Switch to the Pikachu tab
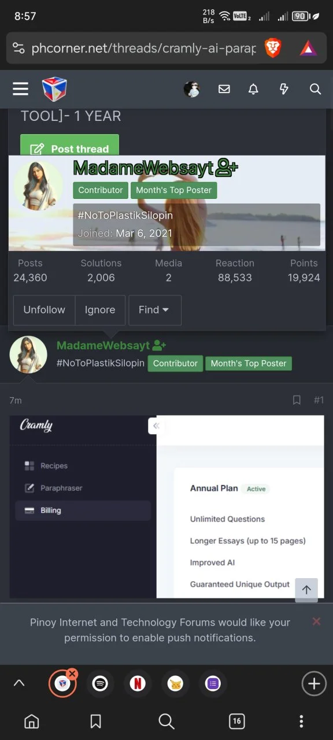 [175, 684]
